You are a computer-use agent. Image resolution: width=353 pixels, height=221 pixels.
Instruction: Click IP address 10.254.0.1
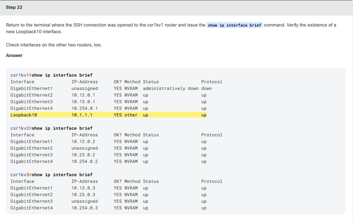(x=85, y=108)
